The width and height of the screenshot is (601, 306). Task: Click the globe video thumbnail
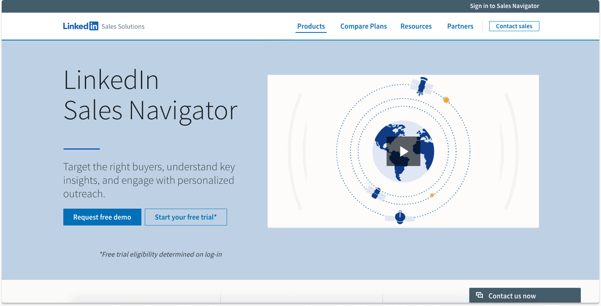click(x=403, y=151)
